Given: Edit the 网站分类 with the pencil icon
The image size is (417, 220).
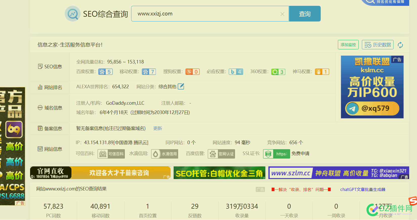Looking at the screenshot, I should [x=181, y=86].
